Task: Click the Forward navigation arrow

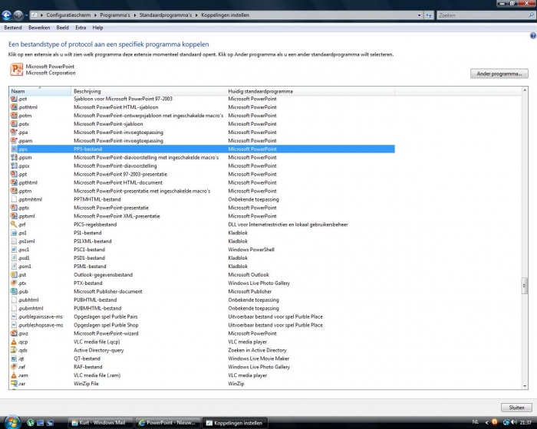Action: pyautogui.click(x=18, y=15)
